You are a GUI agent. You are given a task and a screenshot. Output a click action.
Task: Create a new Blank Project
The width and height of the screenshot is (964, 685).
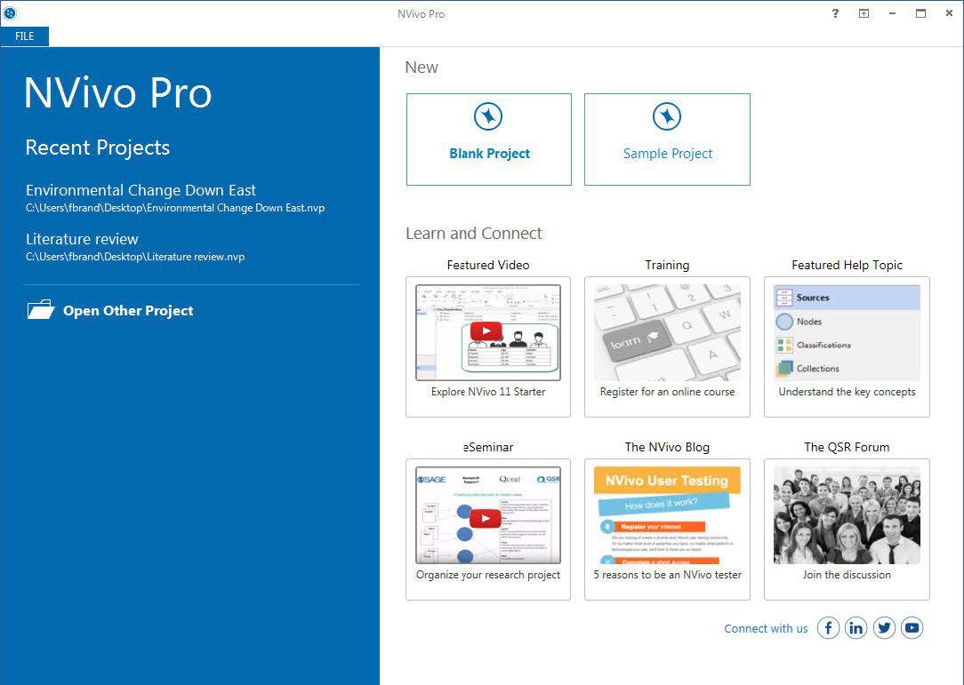[489, 139]
